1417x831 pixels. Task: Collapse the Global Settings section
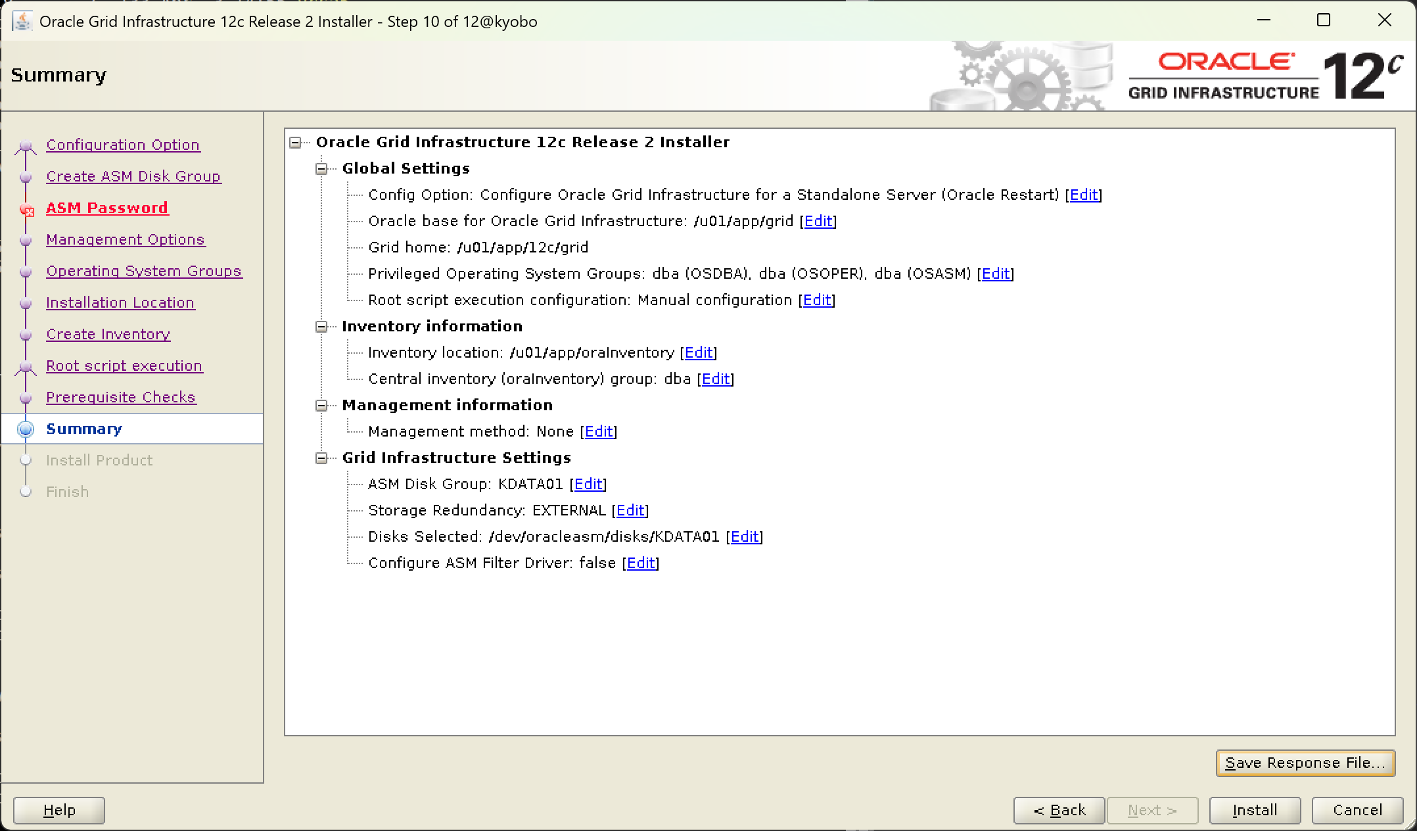(321, 169)
